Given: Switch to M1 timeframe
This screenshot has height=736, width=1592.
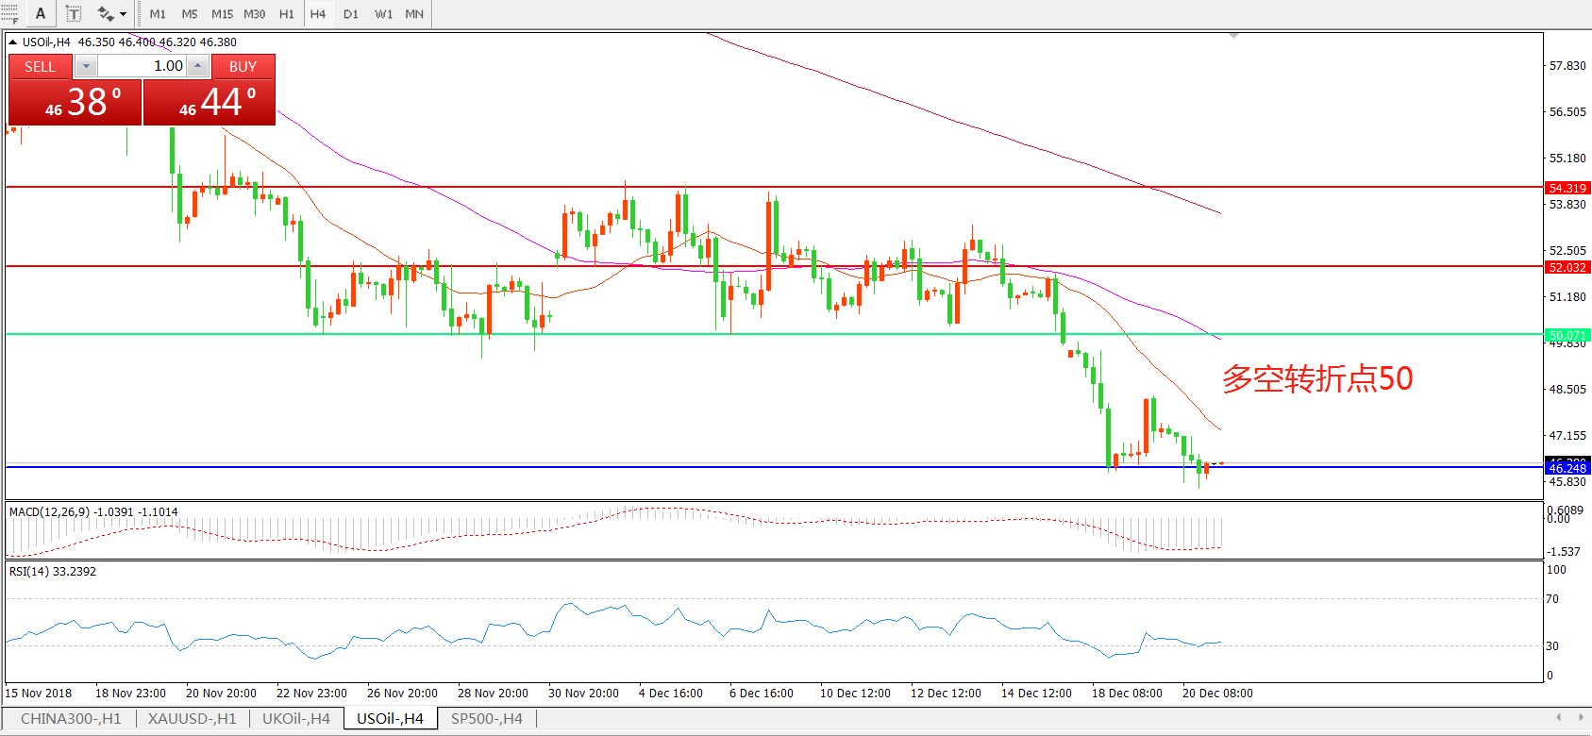Looking at the screenshot, I should pyautogui.click(x=158, y=14).
